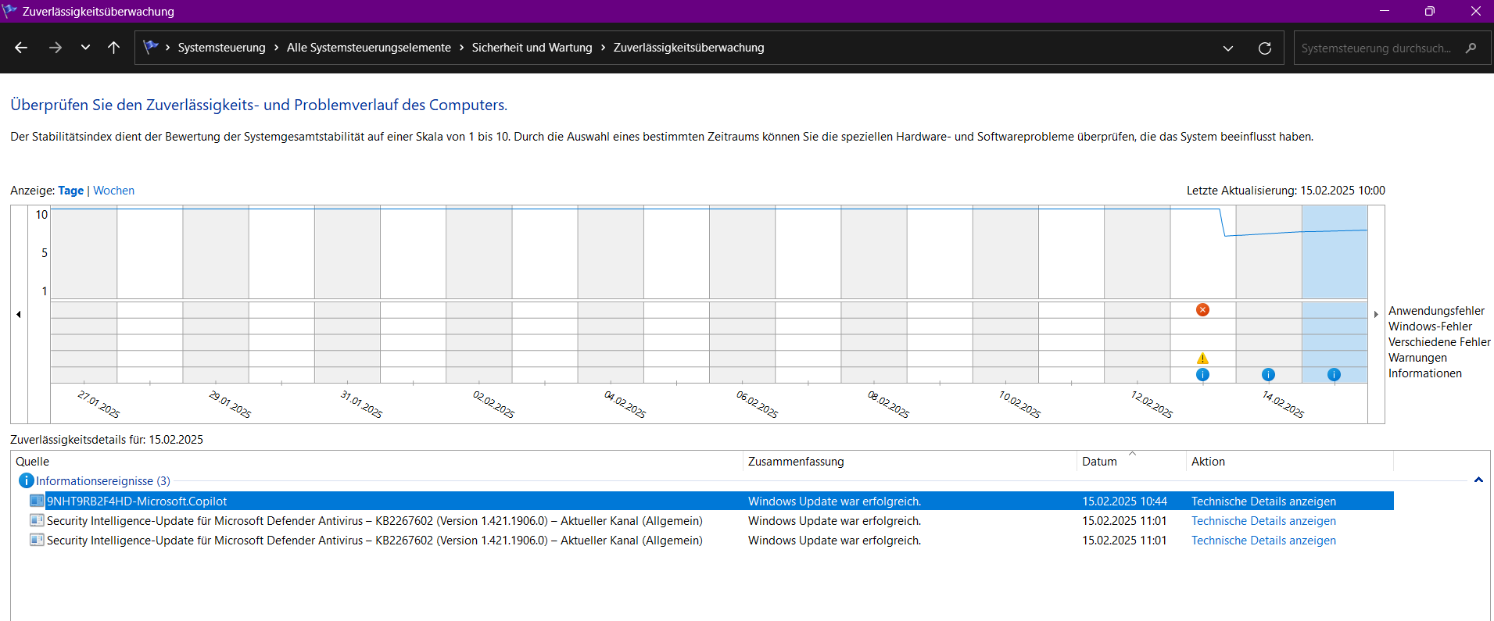This screenshot has height=621, width=1494.
Task: Click the Informationsereignisse group info icon
Action: pos(26,481)
